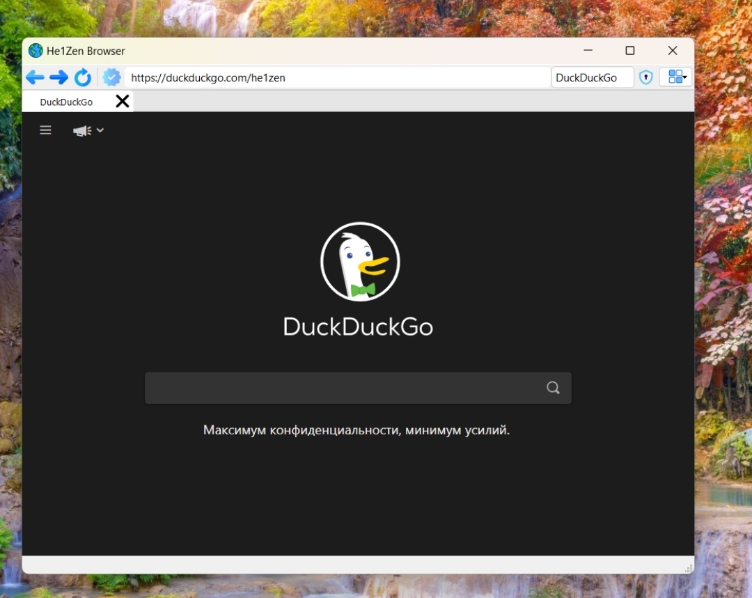Click the tagline 'Максимум конфиденциальности, минимум усилий.'
752x598 pixels.
click(x=357, y=430)
